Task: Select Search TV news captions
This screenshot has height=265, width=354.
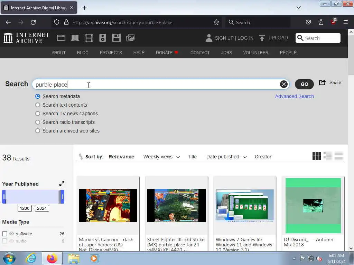Action: 38,114
